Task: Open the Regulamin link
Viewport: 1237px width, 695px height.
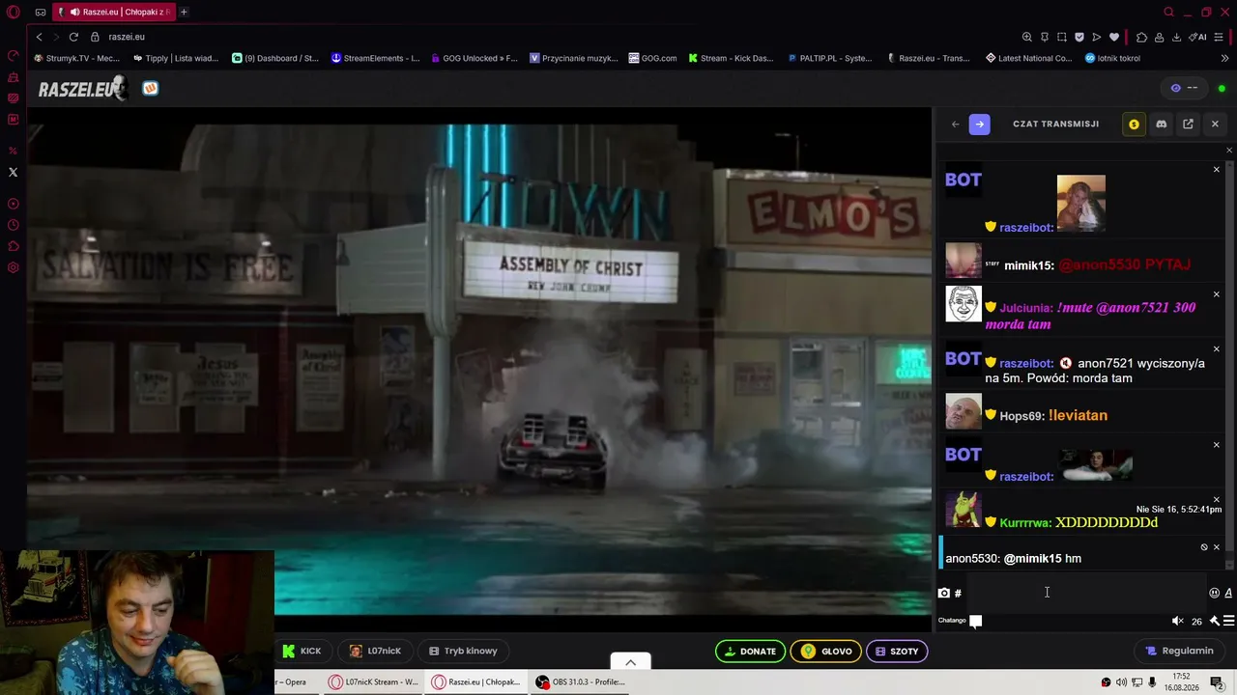Action: point(1179,652)
